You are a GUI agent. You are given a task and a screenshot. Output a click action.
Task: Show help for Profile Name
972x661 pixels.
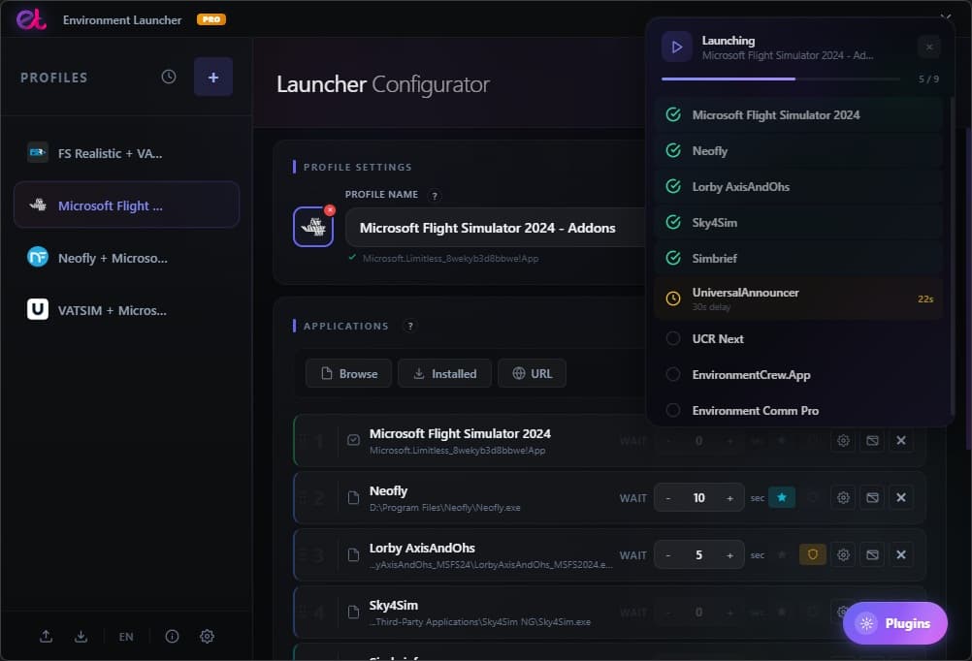(x=435, y=196)
